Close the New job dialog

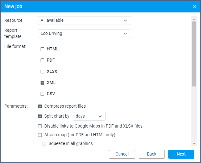[194, 7]
